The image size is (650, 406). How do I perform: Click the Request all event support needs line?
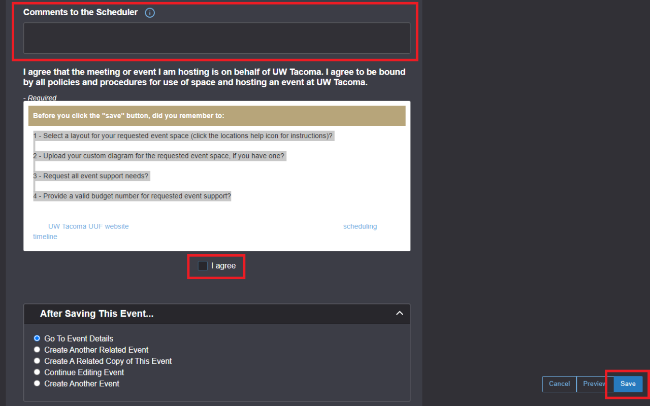tap(92, 176)
